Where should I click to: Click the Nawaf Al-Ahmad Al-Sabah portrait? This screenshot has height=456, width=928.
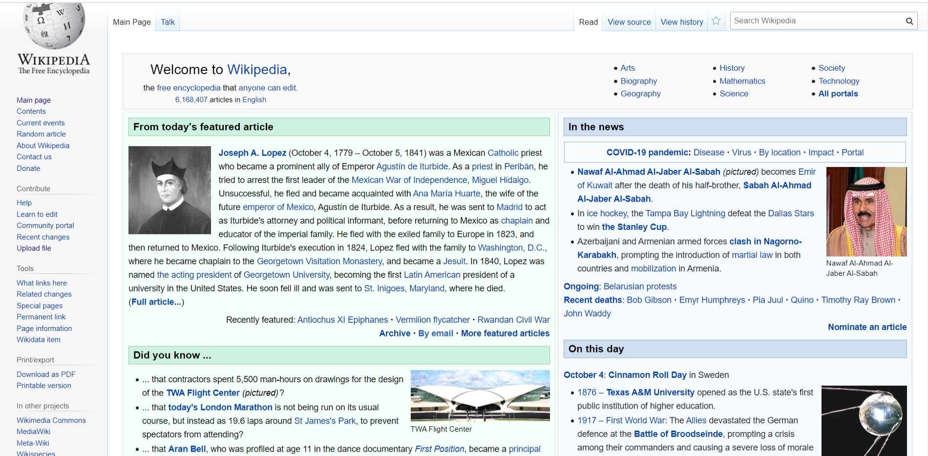click(866, 211)
